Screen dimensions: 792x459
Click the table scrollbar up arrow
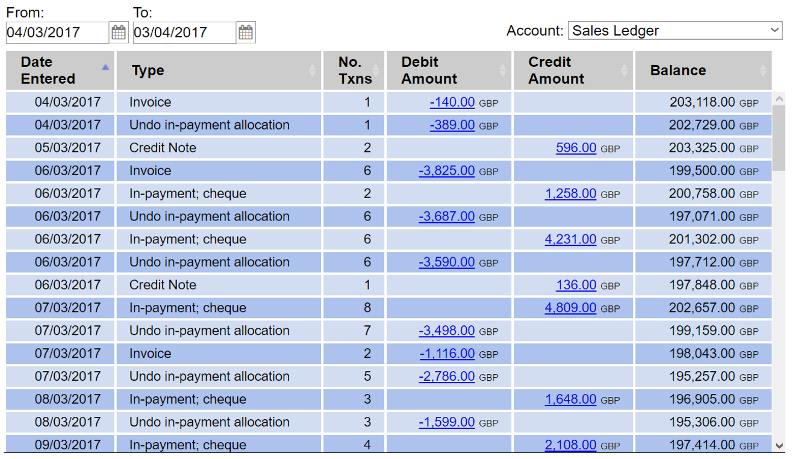click(779, 98)
